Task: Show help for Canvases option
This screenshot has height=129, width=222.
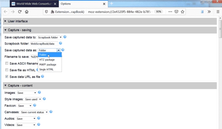Action: click(x=51, y=112)
